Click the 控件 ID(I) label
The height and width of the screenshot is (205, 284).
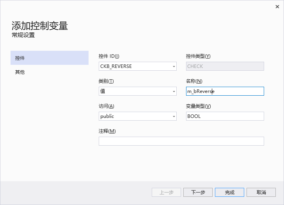(x=109, y=56)
